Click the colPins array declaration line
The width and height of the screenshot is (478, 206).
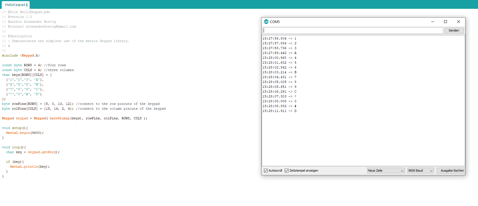click(x=84, y=109)
